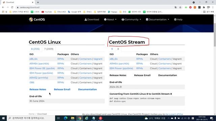Download the x86_64 ISO for CentOS Stream
Screen dimensions: 216x121
click(113, 59)
